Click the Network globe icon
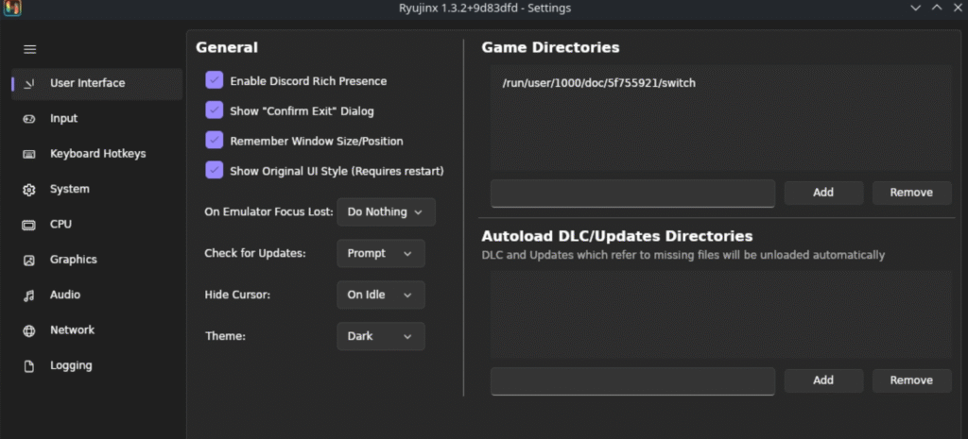The image size is (968, 439). (x=29, y=331)
